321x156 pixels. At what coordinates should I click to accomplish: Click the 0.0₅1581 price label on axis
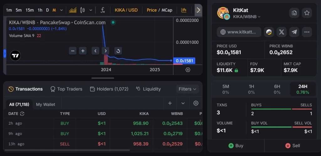tap(184, 61)
